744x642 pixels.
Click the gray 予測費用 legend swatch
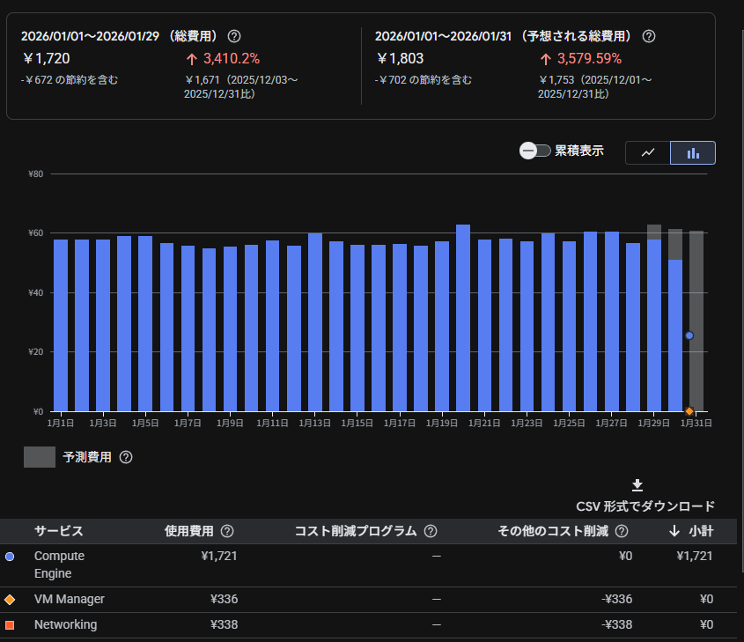tap(40, 457)
